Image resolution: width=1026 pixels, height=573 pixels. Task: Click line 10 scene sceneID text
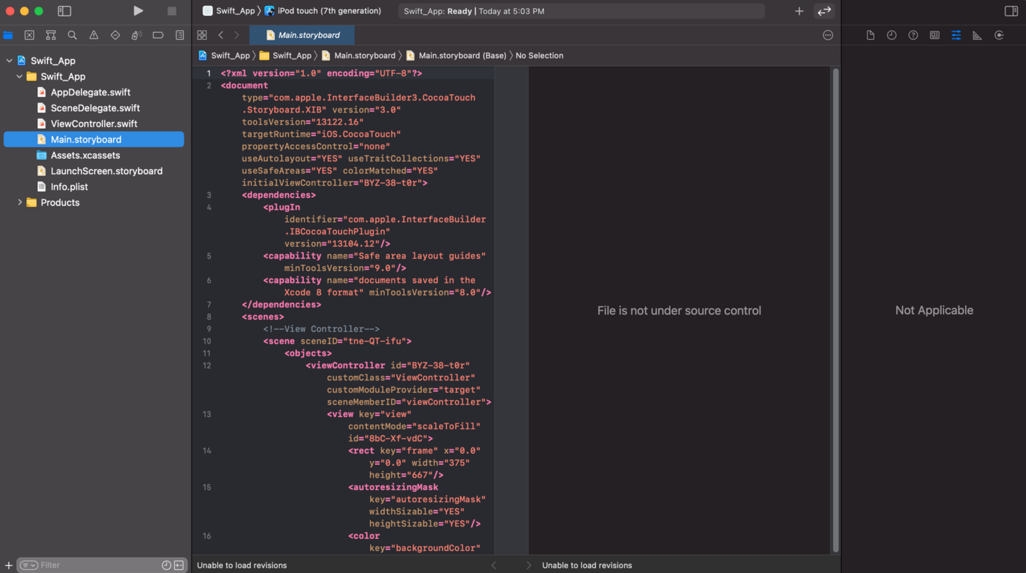(x=337, y=341)
